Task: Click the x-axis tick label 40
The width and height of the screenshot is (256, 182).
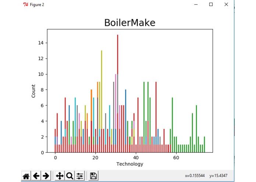Action: point(136,158)
